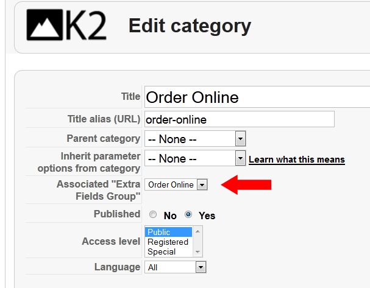
Task: Click the K2 mountain logo icon
Action: 44,25
